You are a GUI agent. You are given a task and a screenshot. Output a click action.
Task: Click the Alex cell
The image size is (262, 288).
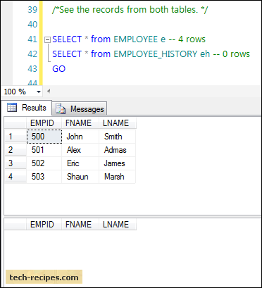point(80,150)
